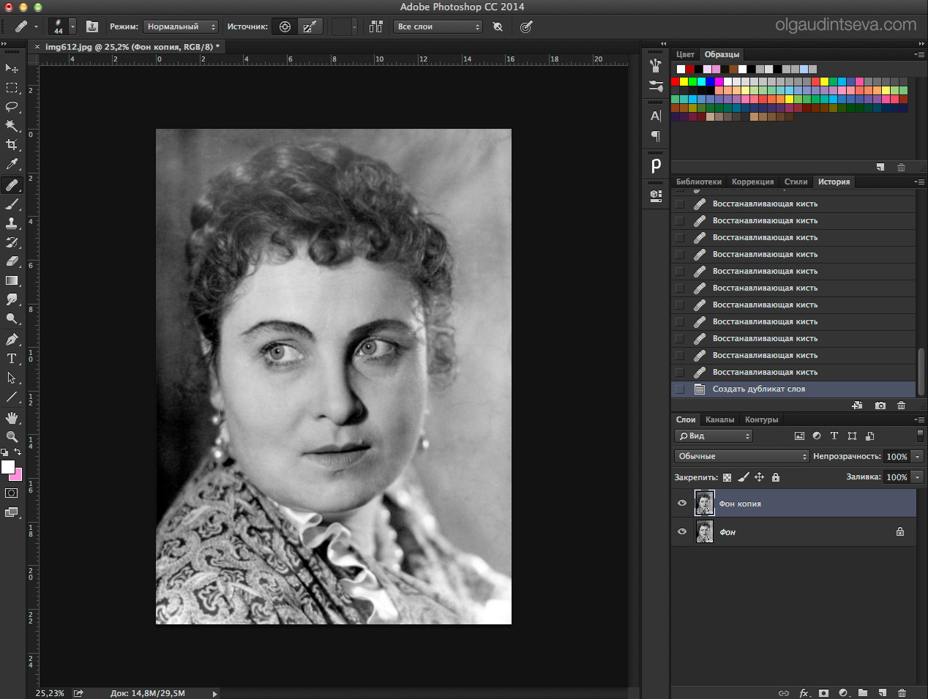Toggle lock position for the layer
The width and height of the screenshot is (928, 699).
tap(759, 477)
